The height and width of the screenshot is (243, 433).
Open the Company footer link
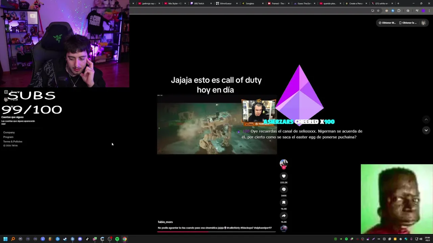(9, 132)
